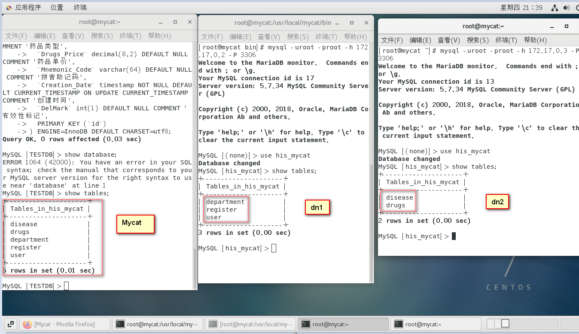
Task: Click 'PRIMARY KEY (`id`)' line
Action: pos(71,124)
